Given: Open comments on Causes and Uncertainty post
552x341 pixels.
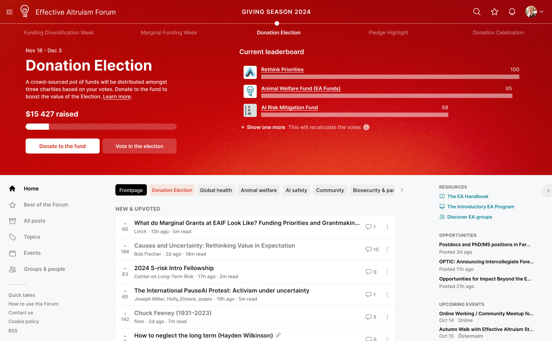Looking at the screenshot, I should point(372,250).
